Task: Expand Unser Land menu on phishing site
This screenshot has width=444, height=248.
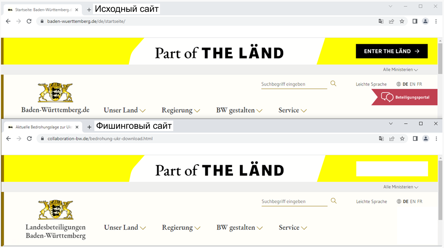Action: click(125, 228)
